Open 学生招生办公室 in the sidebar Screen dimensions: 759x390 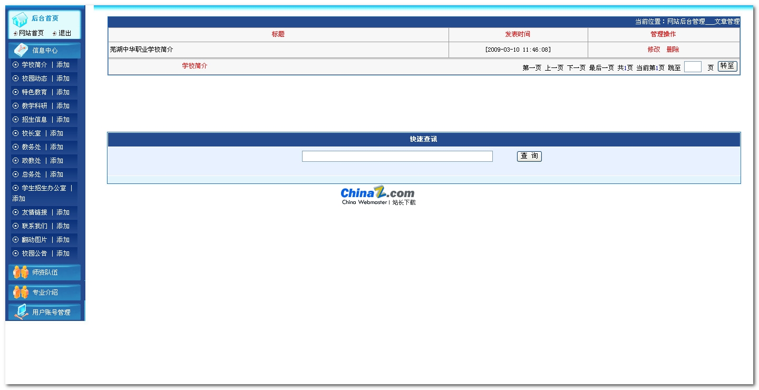coord(44,188)
